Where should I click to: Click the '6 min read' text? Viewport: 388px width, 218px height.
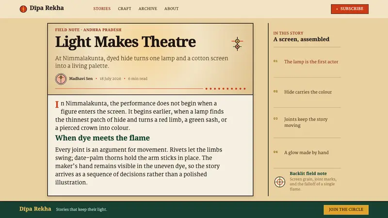click(138, 78)
